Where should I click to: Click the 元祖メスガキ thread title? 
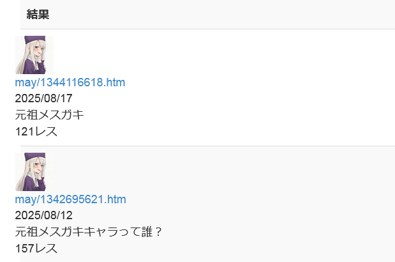click(49, 115)
